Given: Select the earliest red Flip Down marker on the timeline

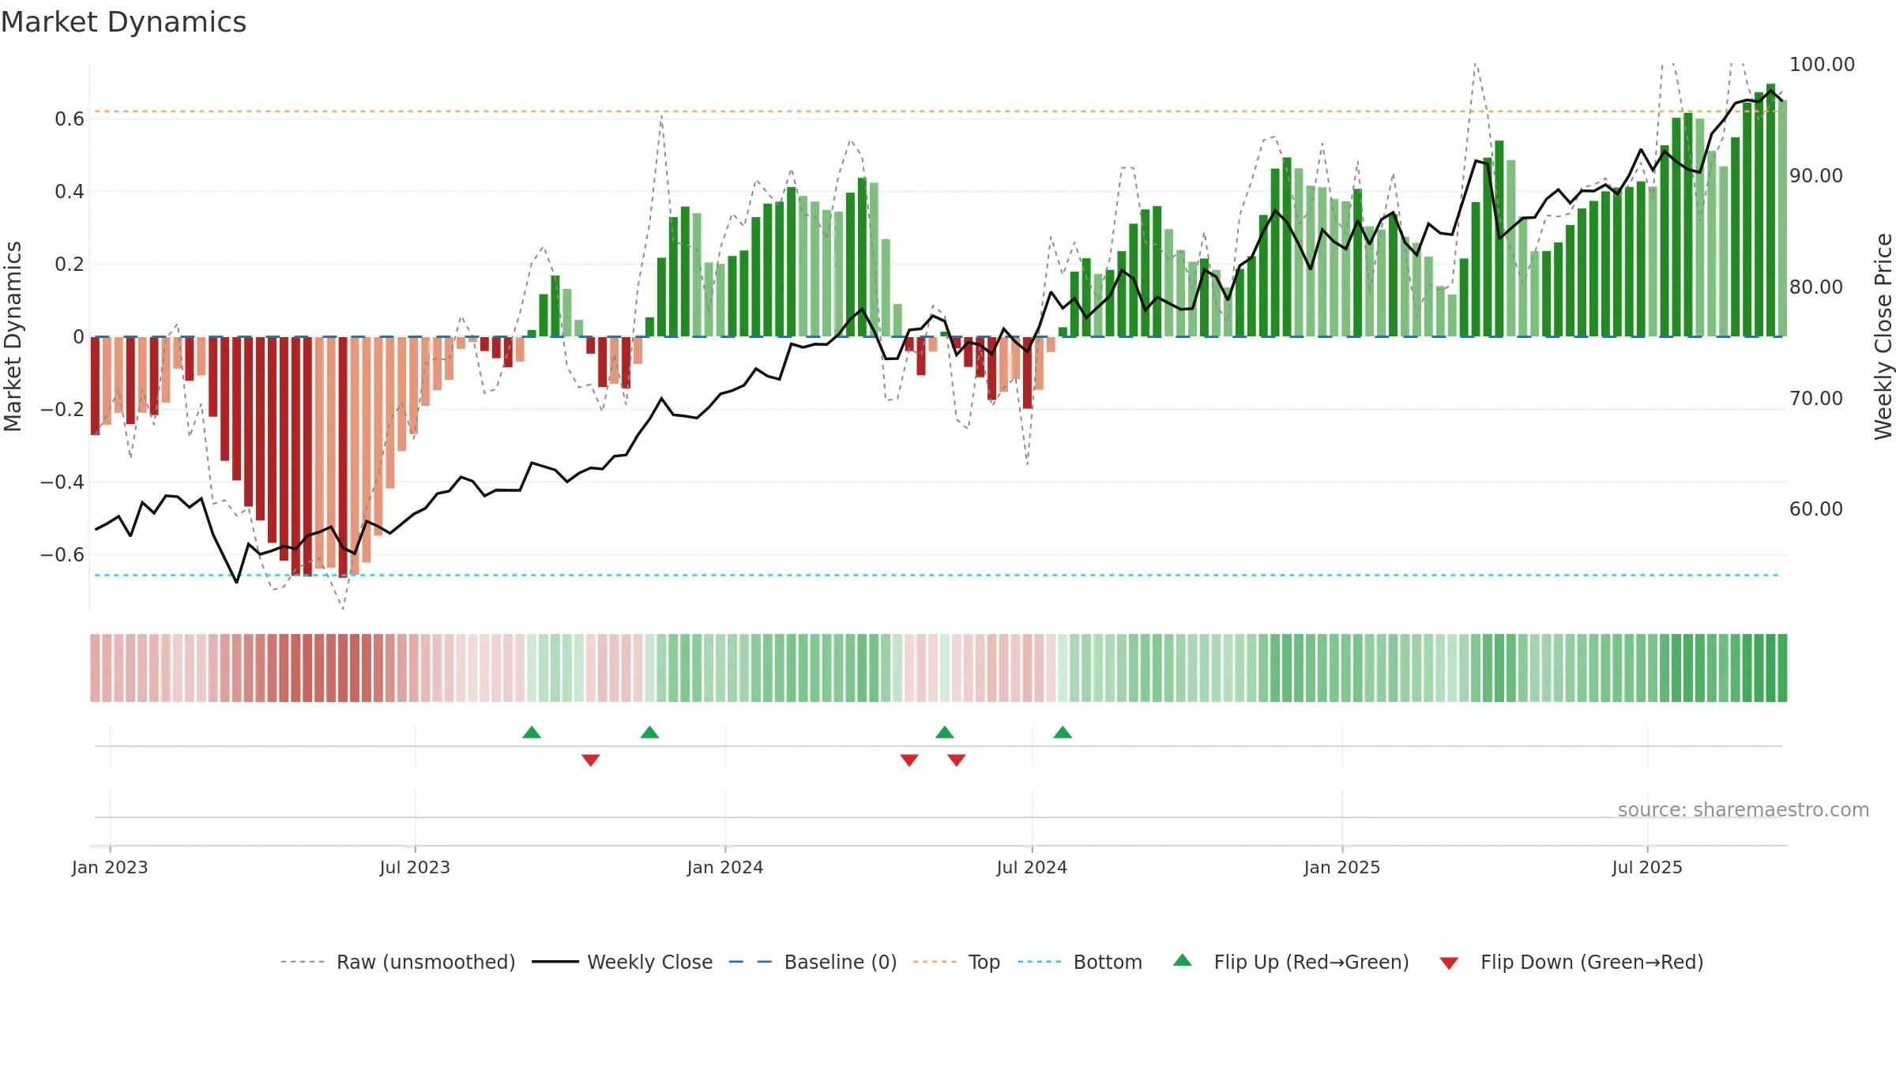Looking at the screenshot, I should click(591, 760).
